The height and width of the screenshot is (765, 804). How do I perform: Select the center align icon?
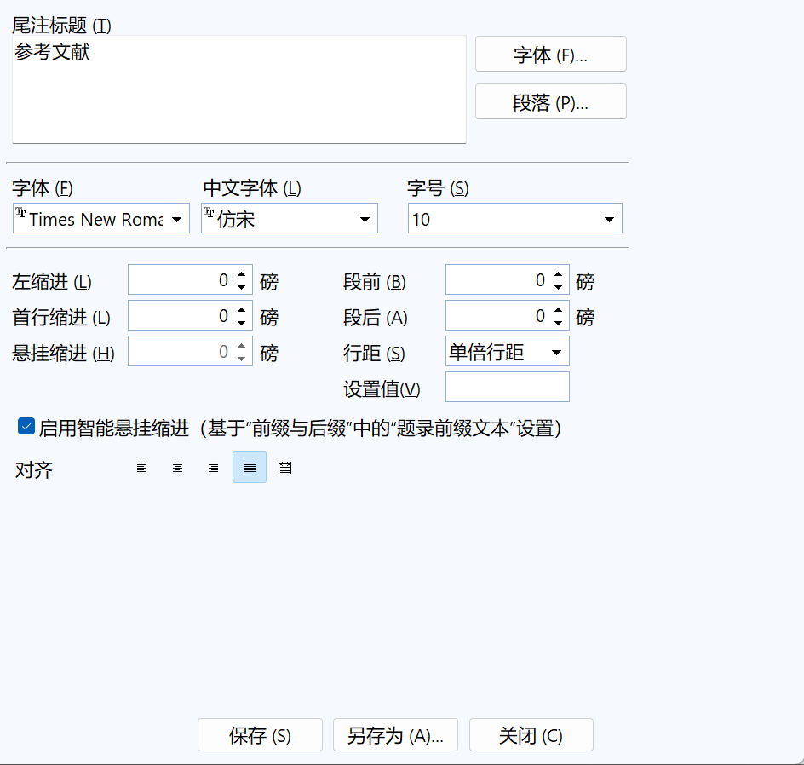[178, 468]
